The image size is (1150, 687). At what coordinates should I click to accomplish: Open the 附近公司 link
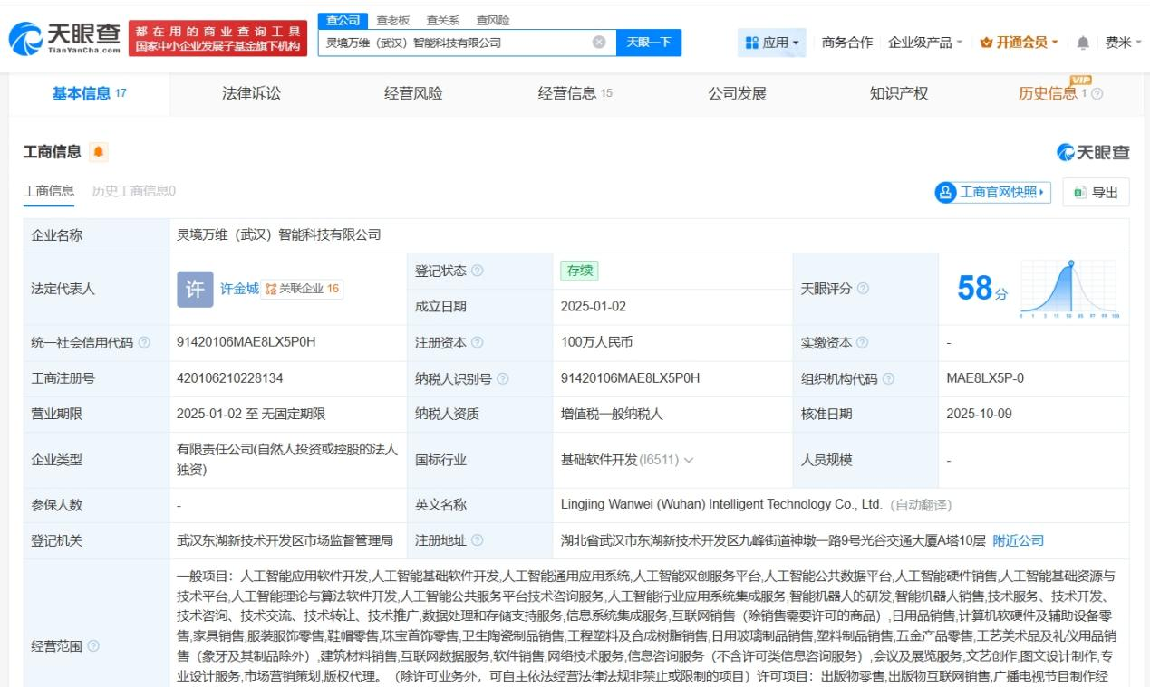[x=1020, y=540]
